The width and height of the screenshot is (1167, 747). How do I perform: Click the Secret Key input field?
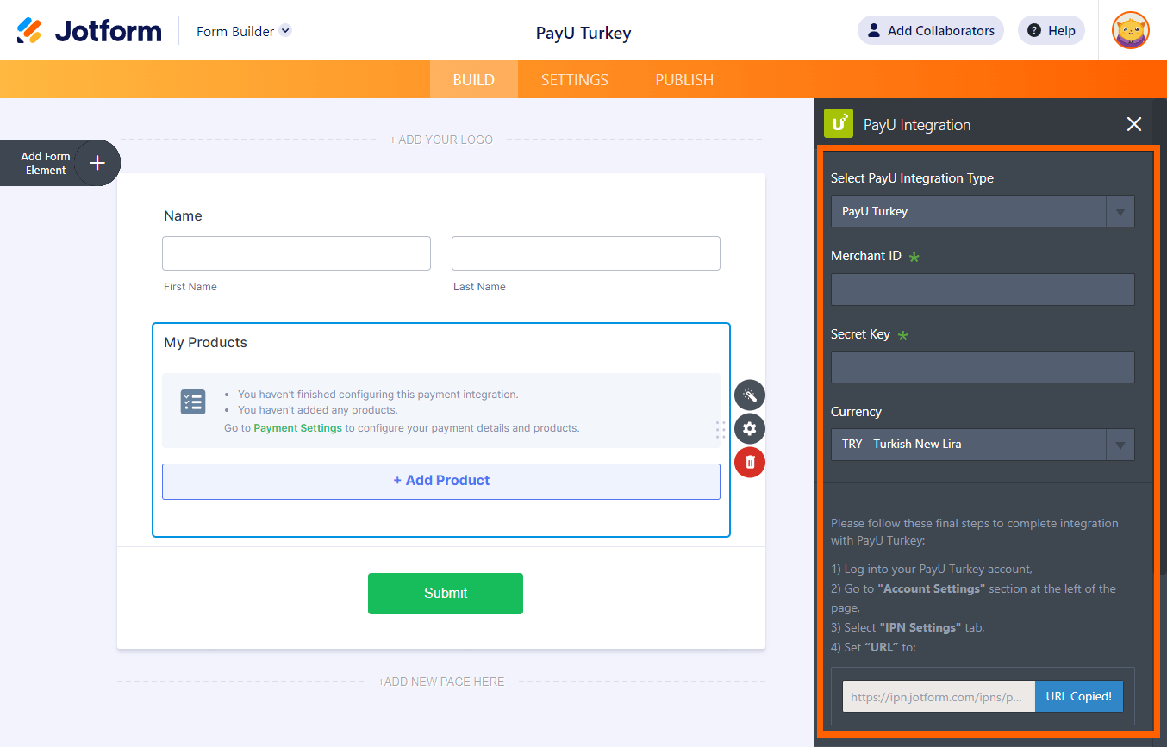click(x=983, y=367)
